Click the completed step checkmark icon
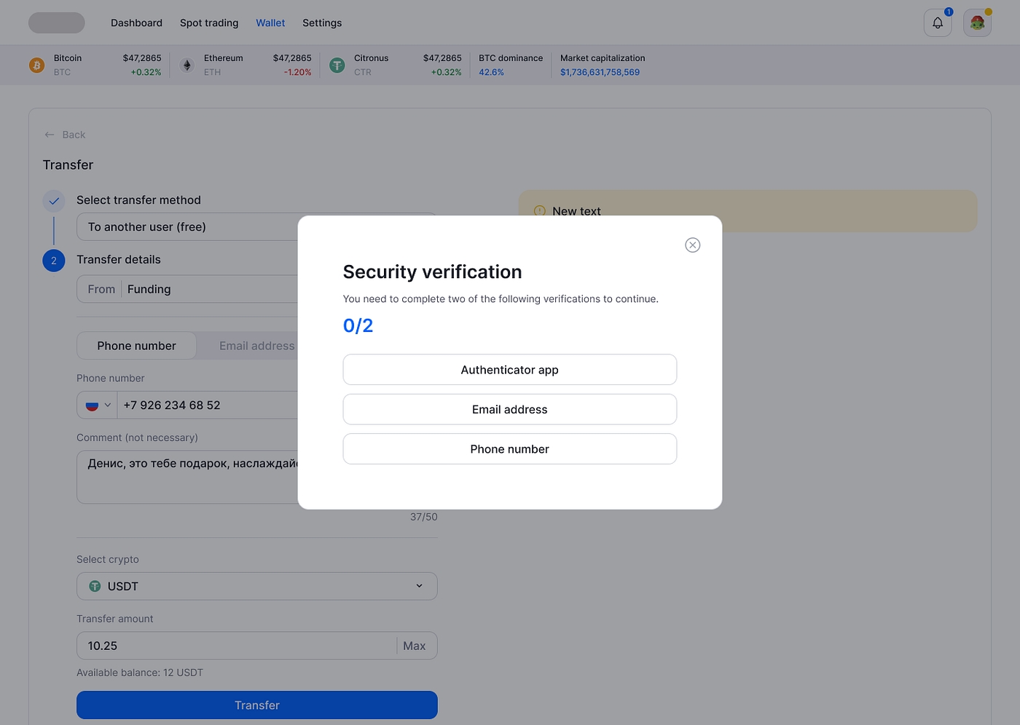The width and height of the screenshot is (1020, 725). click(54, 201)
